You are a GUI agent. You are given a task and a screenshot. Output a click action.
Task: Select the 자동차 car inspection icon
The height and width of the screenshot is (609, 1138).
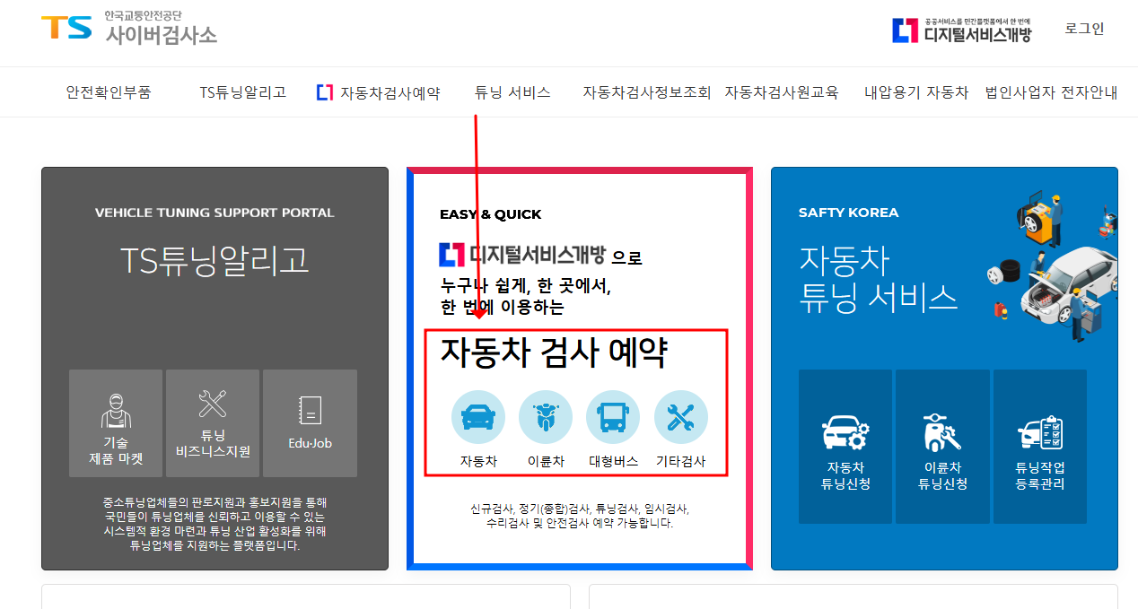click(478, 417)
